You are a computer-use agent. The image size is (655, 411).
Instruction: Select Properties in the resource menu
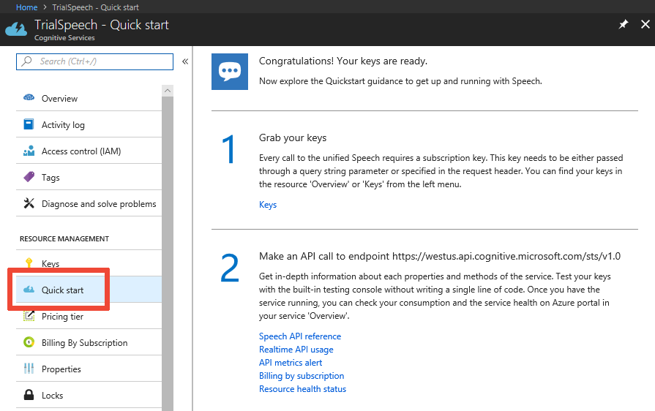(x=61, y=369)
